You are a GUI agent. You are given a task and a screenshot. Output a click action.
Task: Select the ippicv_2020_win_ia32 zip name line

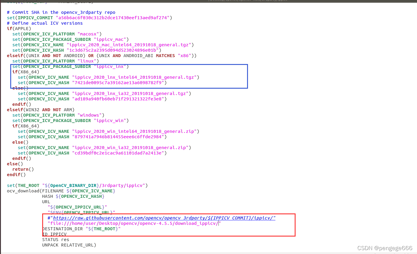[x=105, y=148]
